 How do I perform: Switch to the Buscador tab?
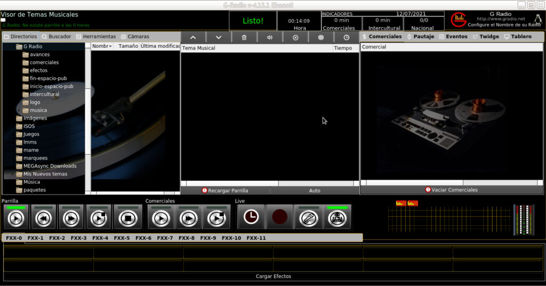[56, 37]
